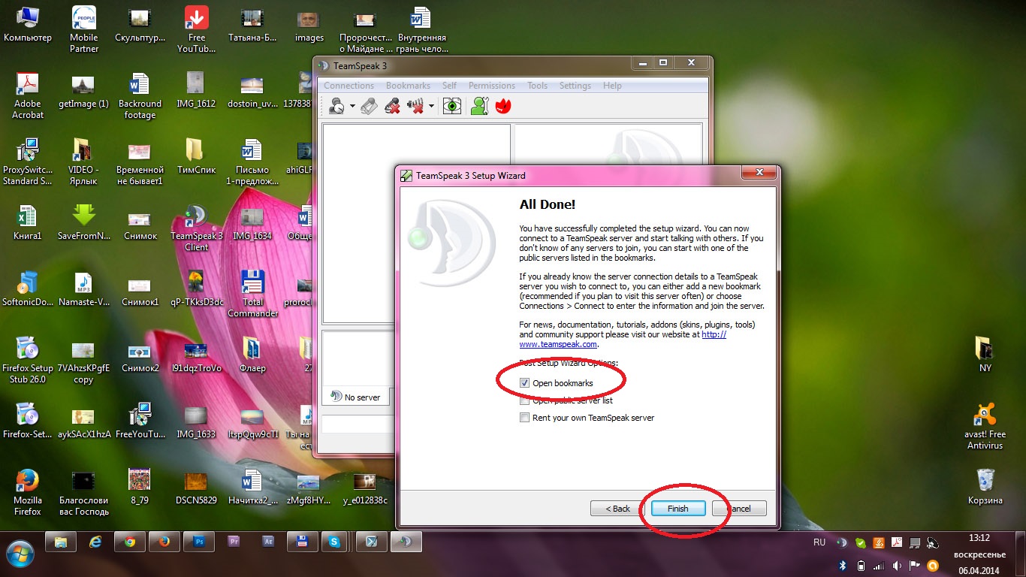Click the Firefox Setup Stub 26.0 icon
1026x577 pixels.
(28, 360)
